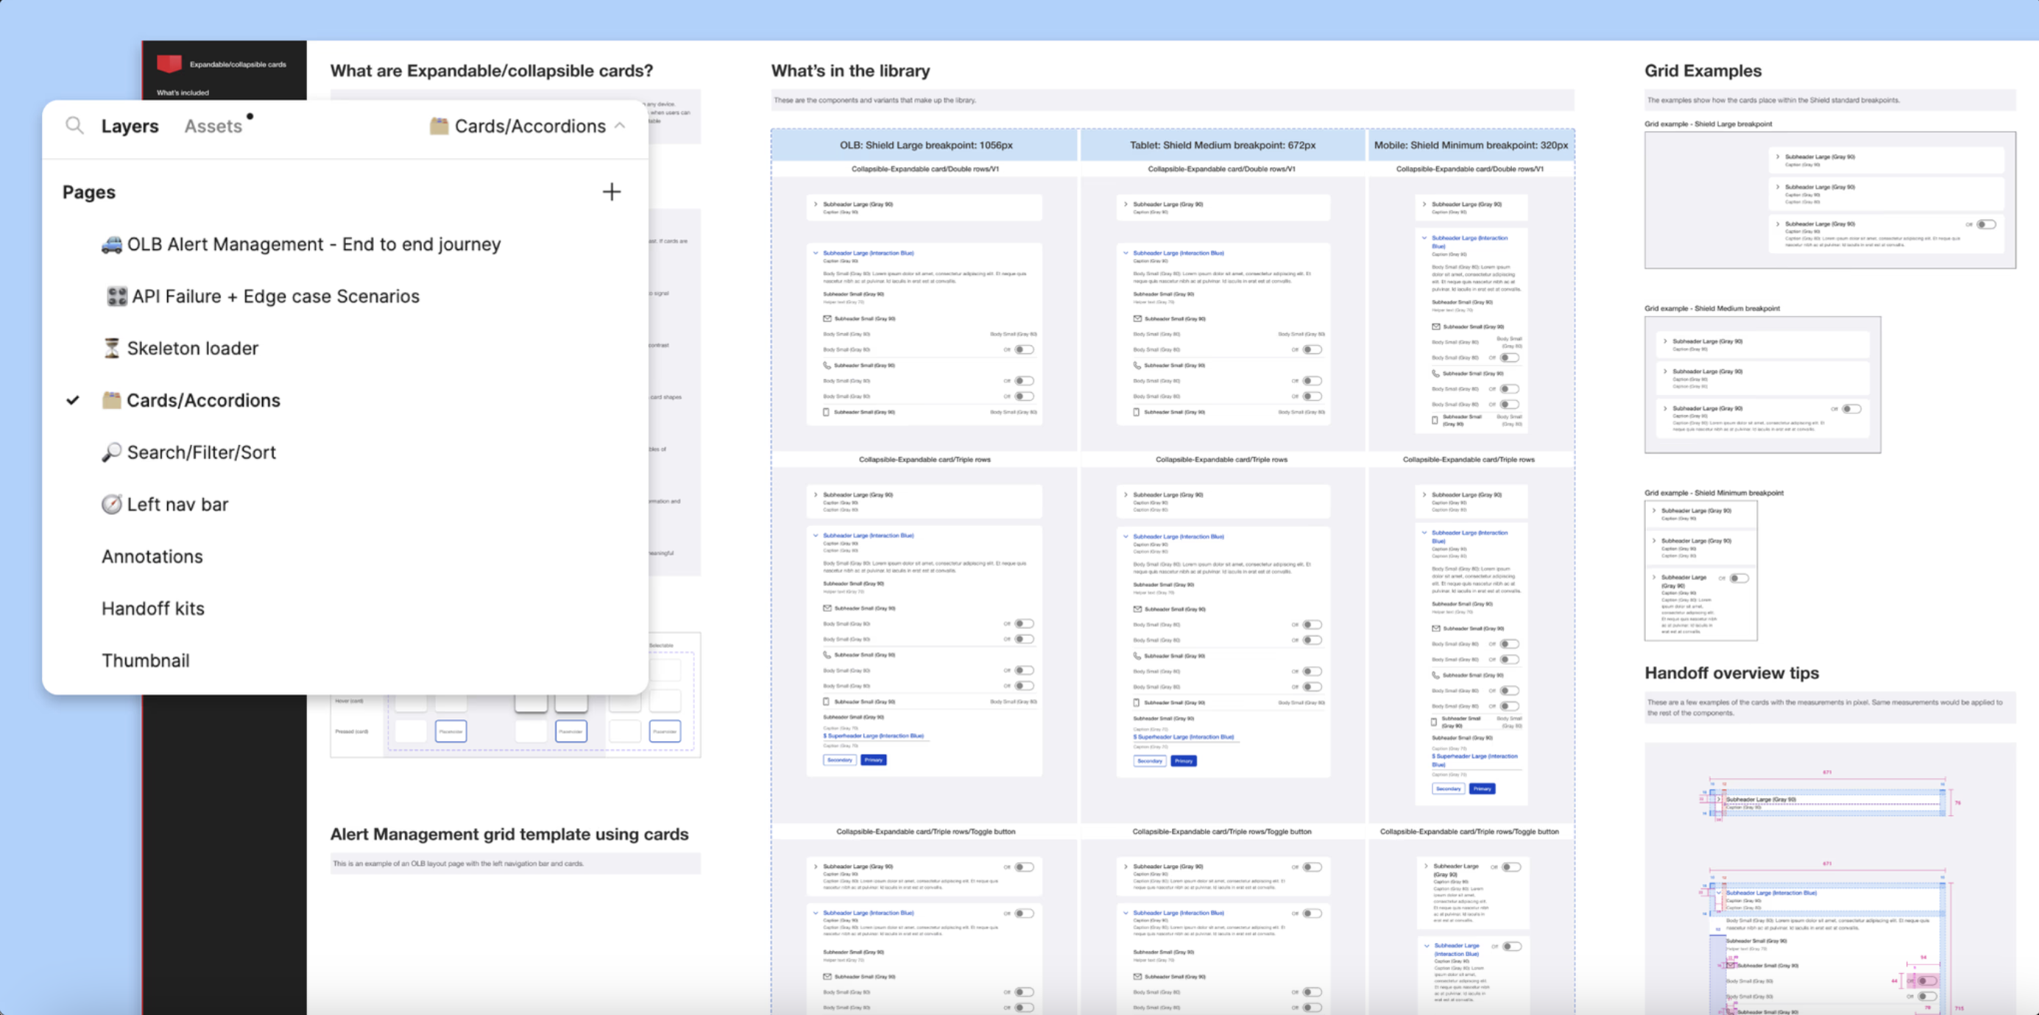Click the magnifier emoji beside Search/Filter/Sort

pyautogui.click(x=112, y=452)
